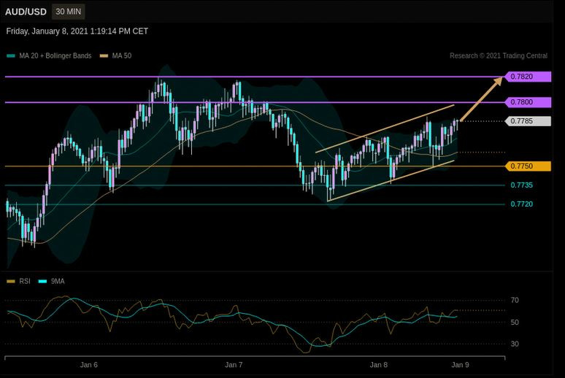Screen dimensions: 565x378
Task: Click the RSI 30 level label
Action: point(515,344)
